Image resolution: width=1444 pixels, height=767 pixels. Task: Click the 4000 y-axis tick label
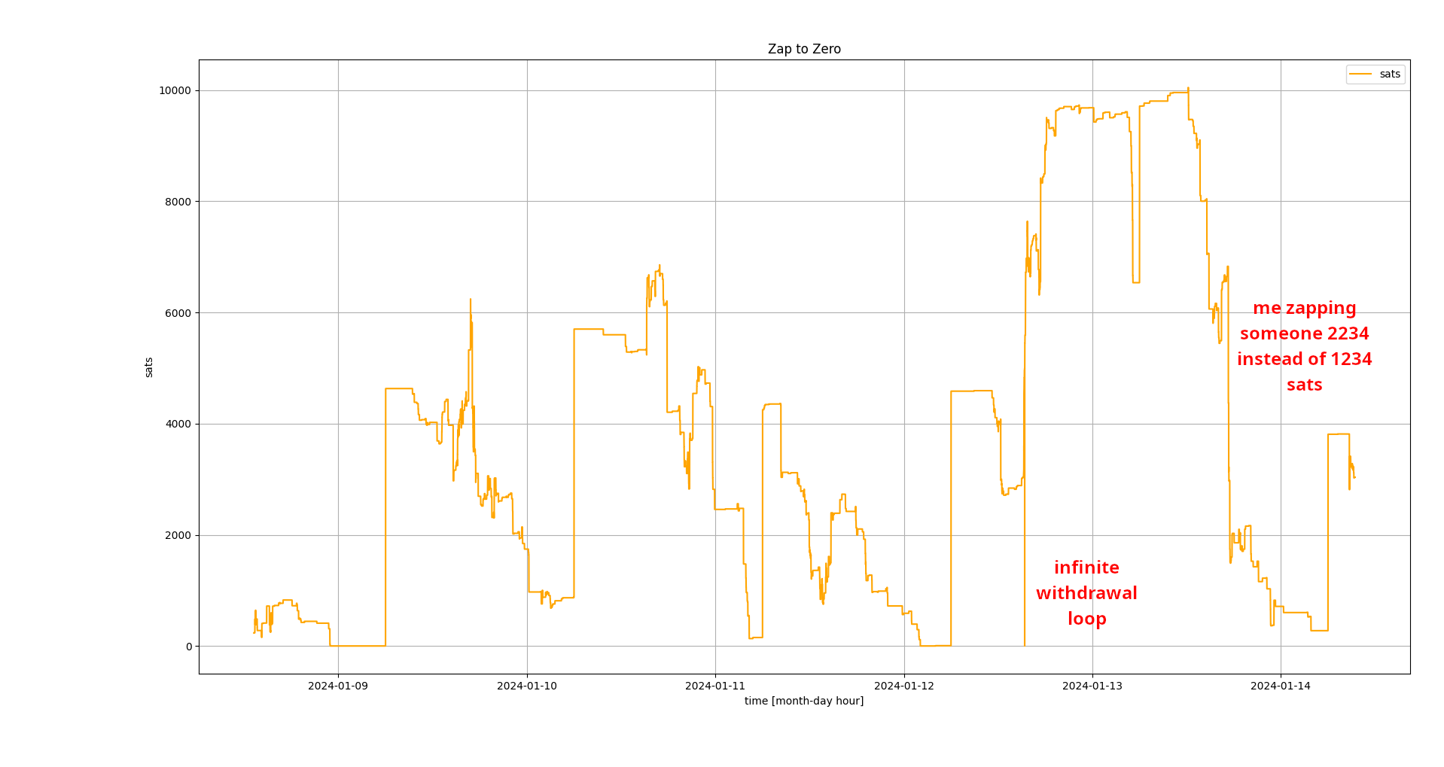click(x=177, y=424)
